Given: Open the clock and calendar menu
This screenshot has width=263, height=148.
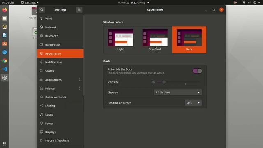Looking at the screenshot, I should (x=133, y=2).
